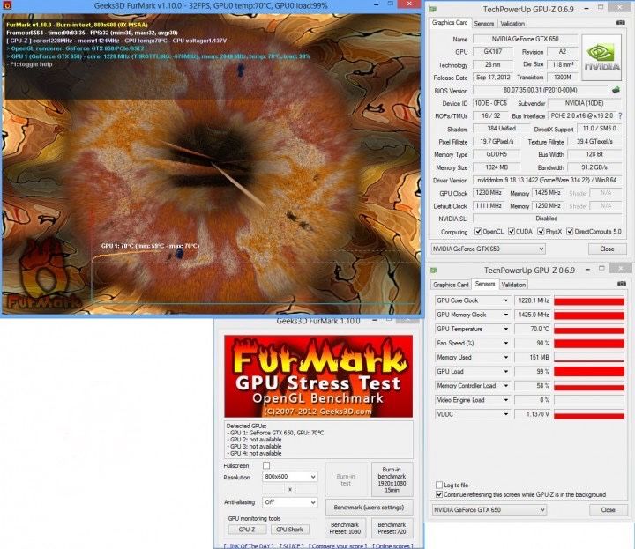This screenshot has width=635, height=549.
Task: Enable the Fullscreen checkbox in FurMark
Action: 266,465
